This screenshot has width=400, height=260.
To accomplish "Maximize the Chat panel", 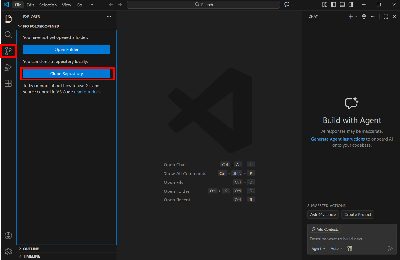I will (386, 17).
